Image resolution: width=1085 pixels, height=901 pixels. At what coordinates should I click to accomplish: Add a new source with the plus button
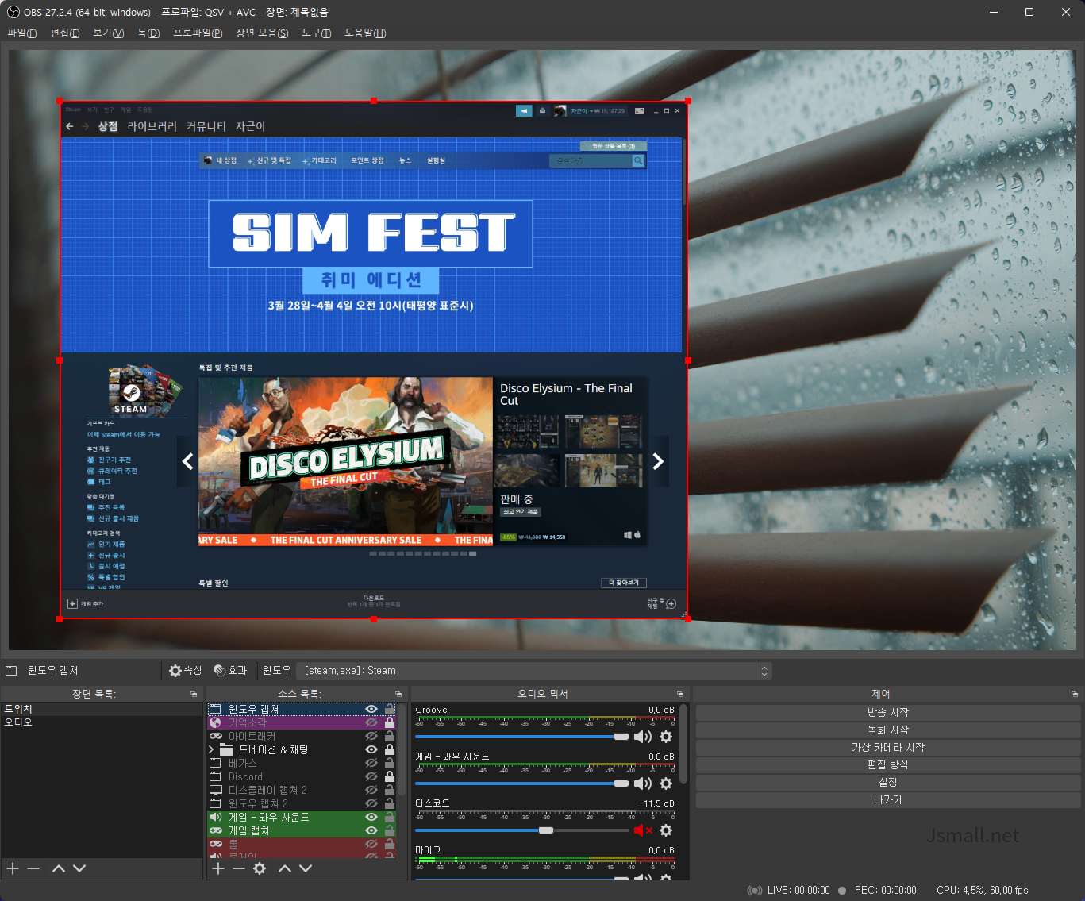(218, 868)
